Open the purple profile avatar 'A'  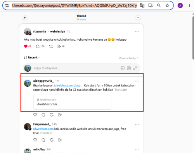click(x=180, y=5)
